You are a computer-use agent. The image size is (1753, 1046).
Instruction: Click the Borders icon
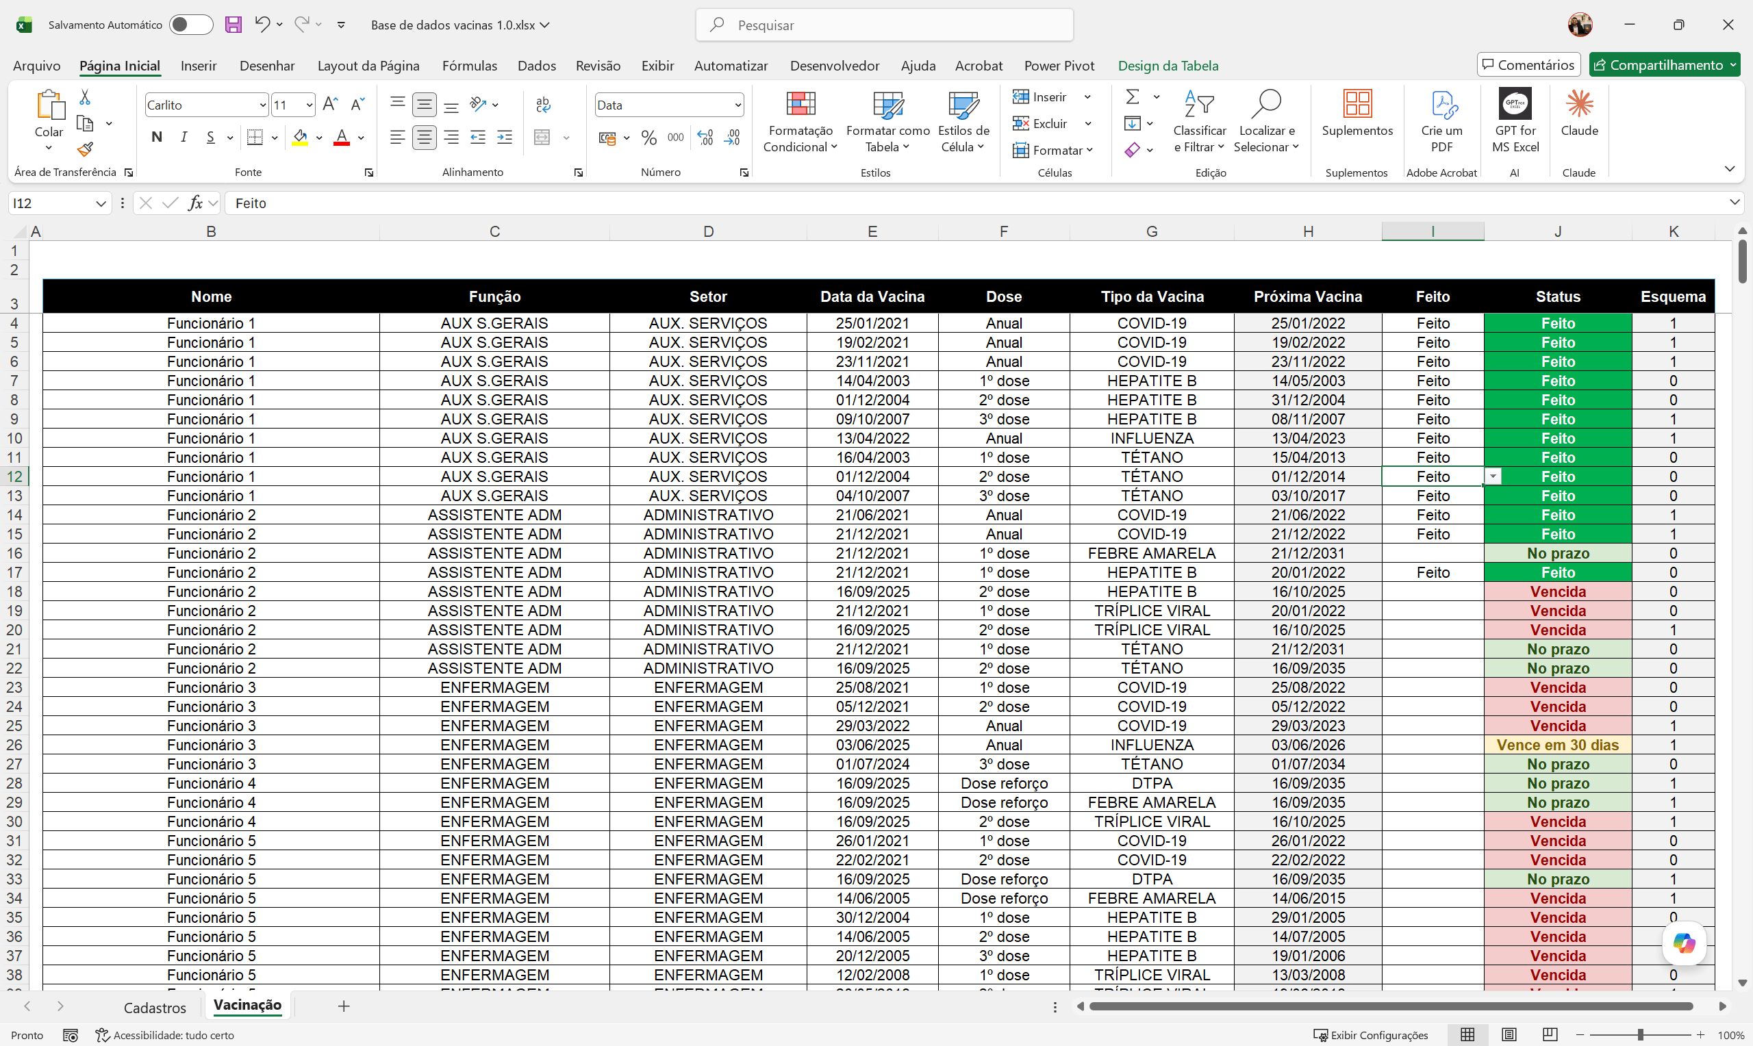pyautogui.click(x=255, y=138)
